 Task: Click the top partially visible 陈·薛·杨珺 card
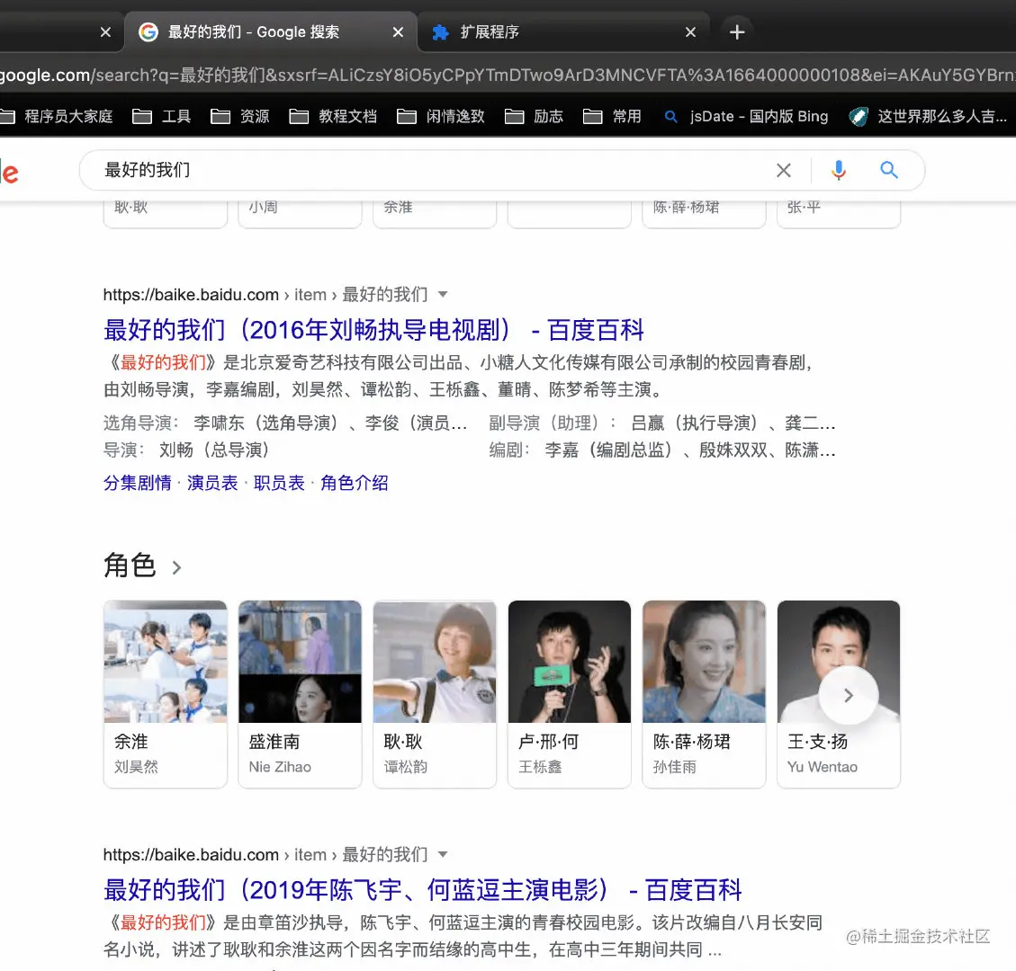[705, 214]
